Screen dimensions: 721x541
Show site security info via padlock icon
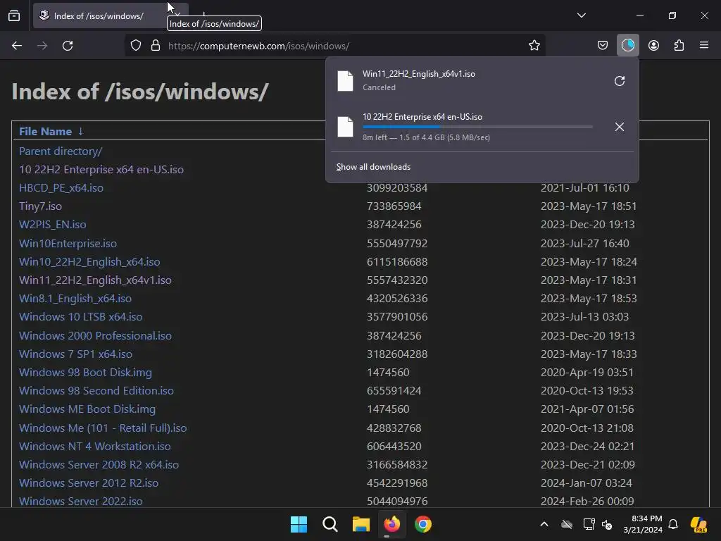point(156,46)
